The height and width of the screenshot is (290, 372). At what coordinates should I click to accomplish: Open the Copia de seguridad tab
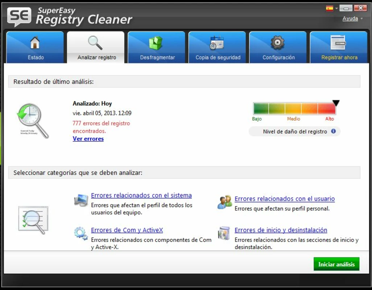pos(217,47)
